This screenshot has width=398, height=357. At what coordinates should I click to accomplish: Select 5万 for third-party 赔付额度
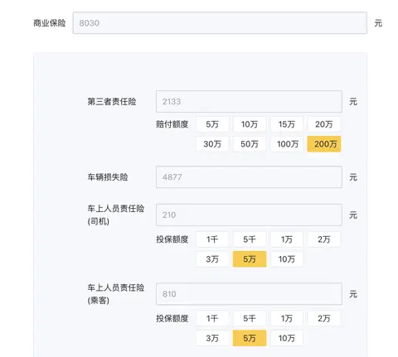pos(212,124)
